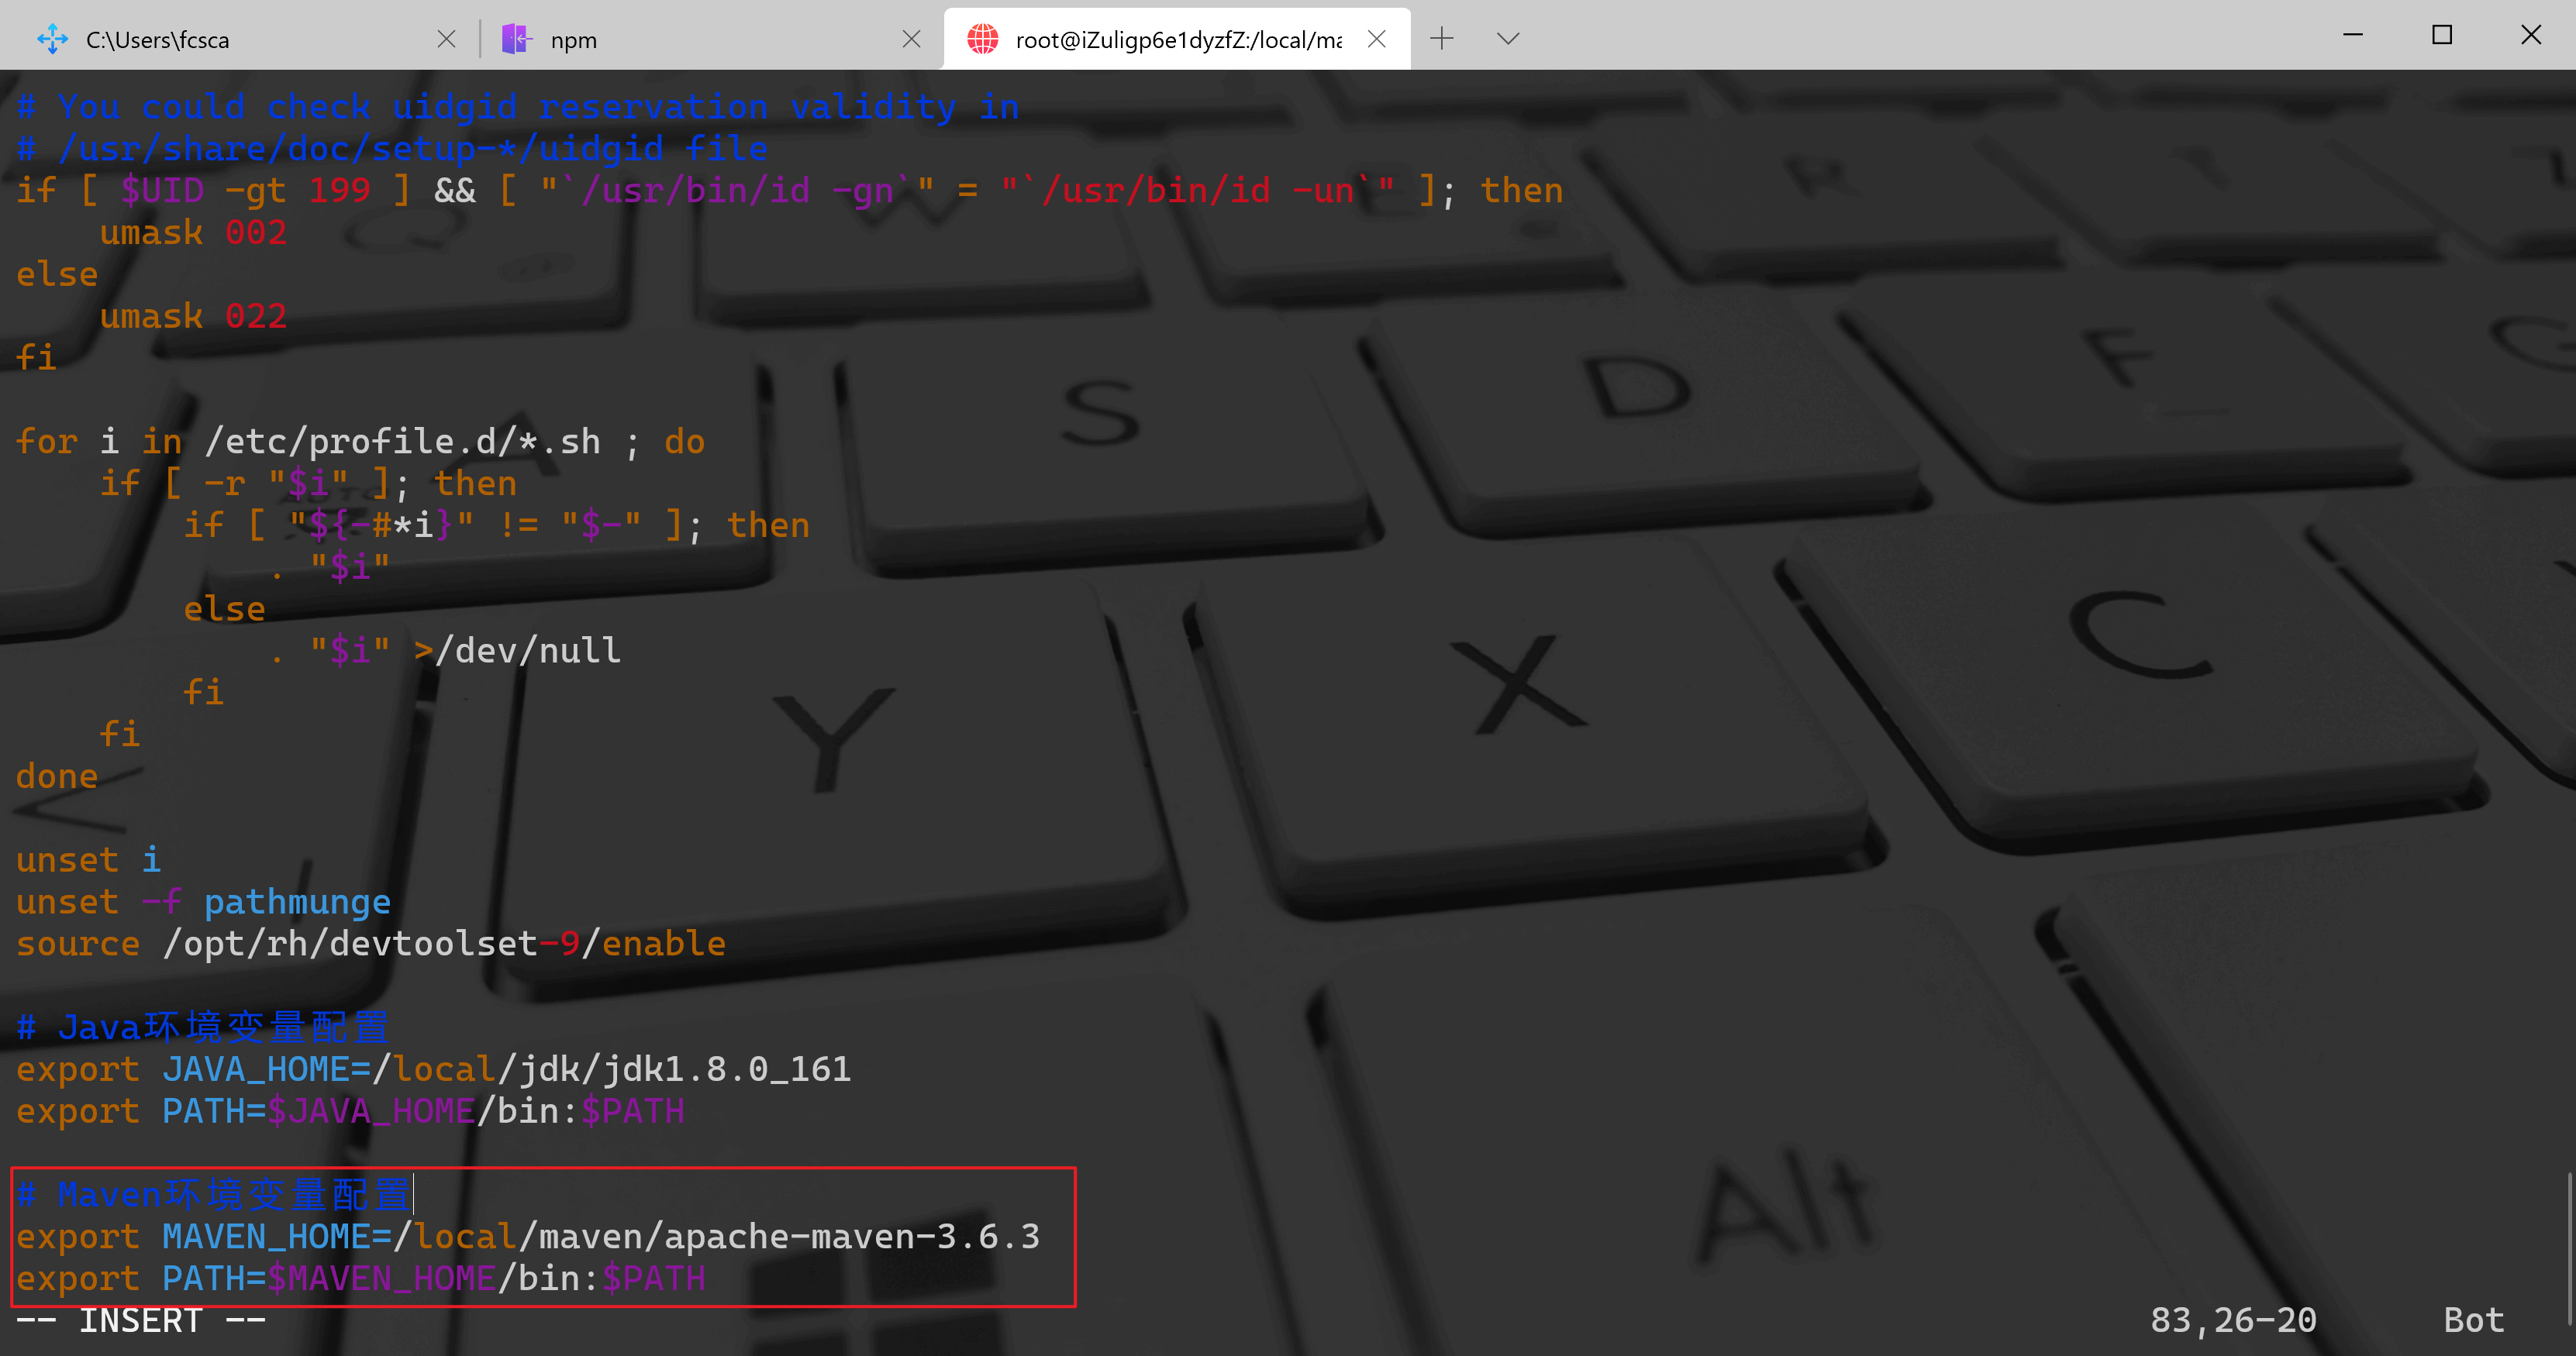The image size is (2576, 1356).
Task: Close the npm tab
Action: (911, 39)
